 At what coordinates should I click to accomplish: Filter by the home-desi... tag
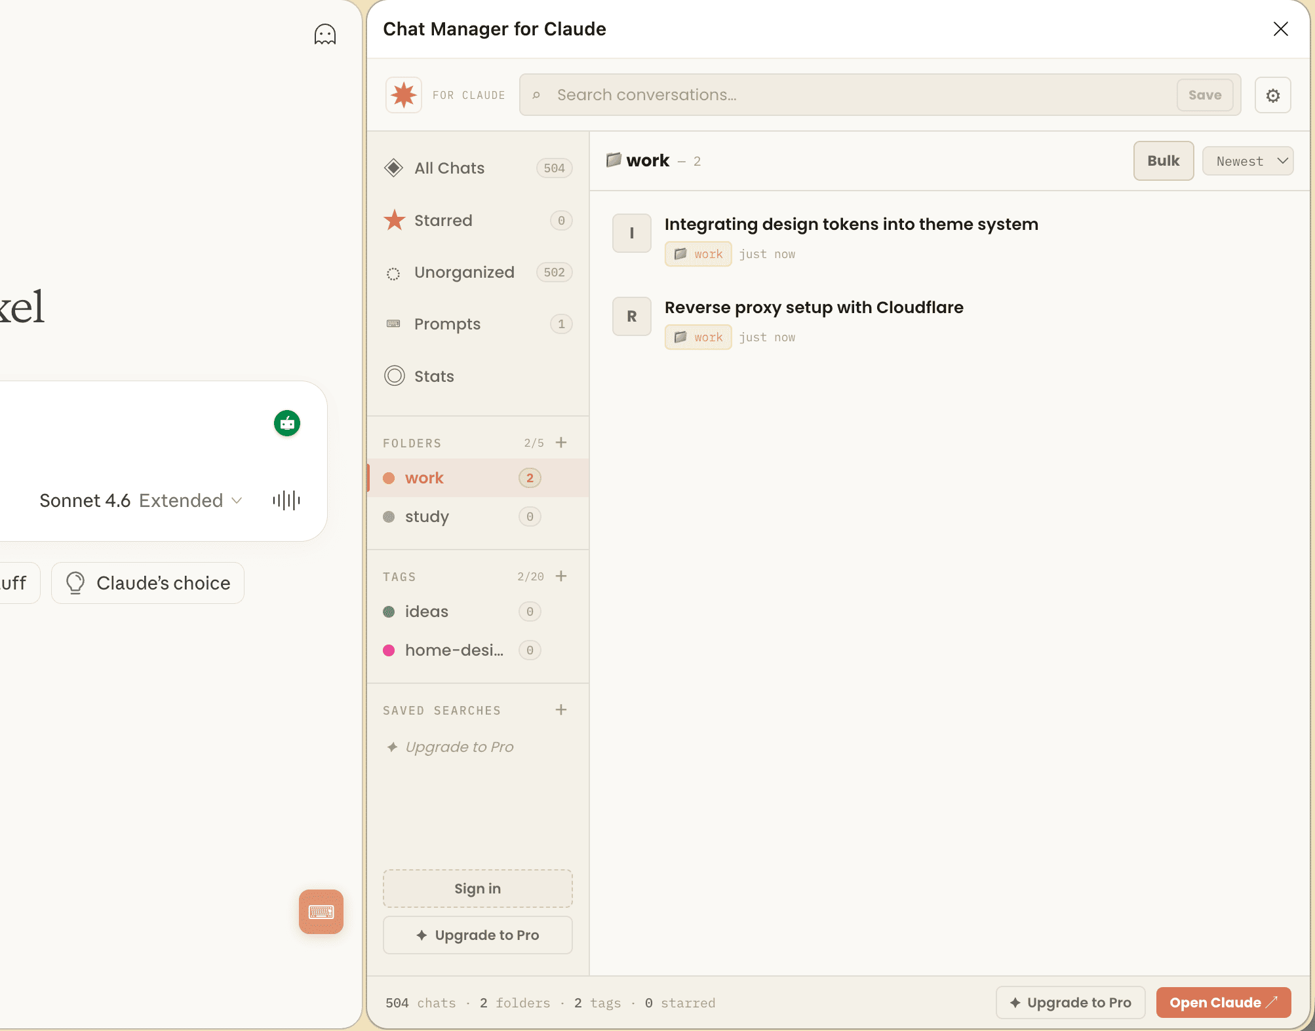(479, 650)
